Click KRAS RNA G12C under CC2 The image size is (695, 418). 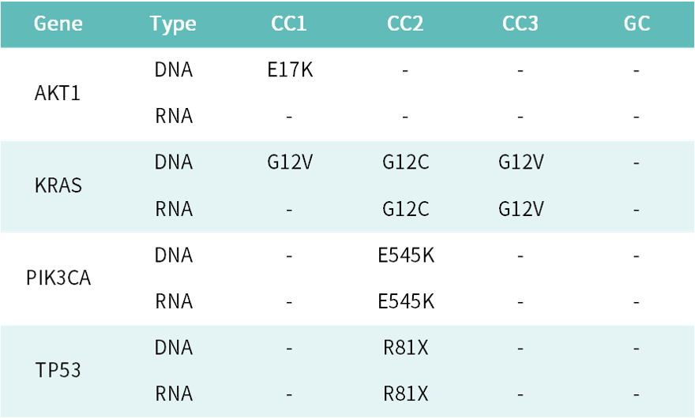[x=405, y=210]
